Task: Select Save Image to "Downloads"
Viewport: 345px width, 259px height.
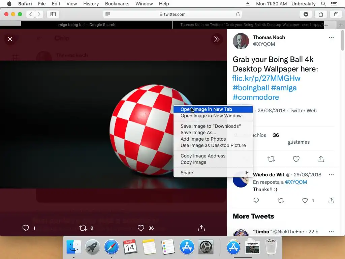Action: coord(213,126)
